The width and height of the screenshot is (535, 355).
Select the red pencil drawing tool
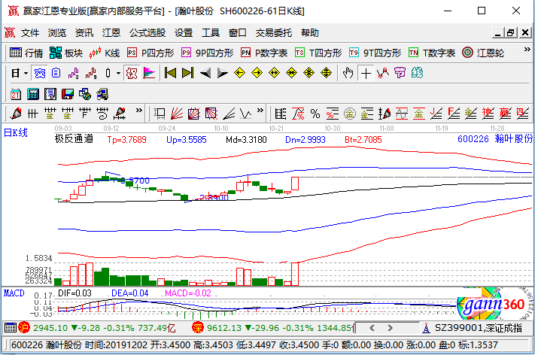click(16, 114)
